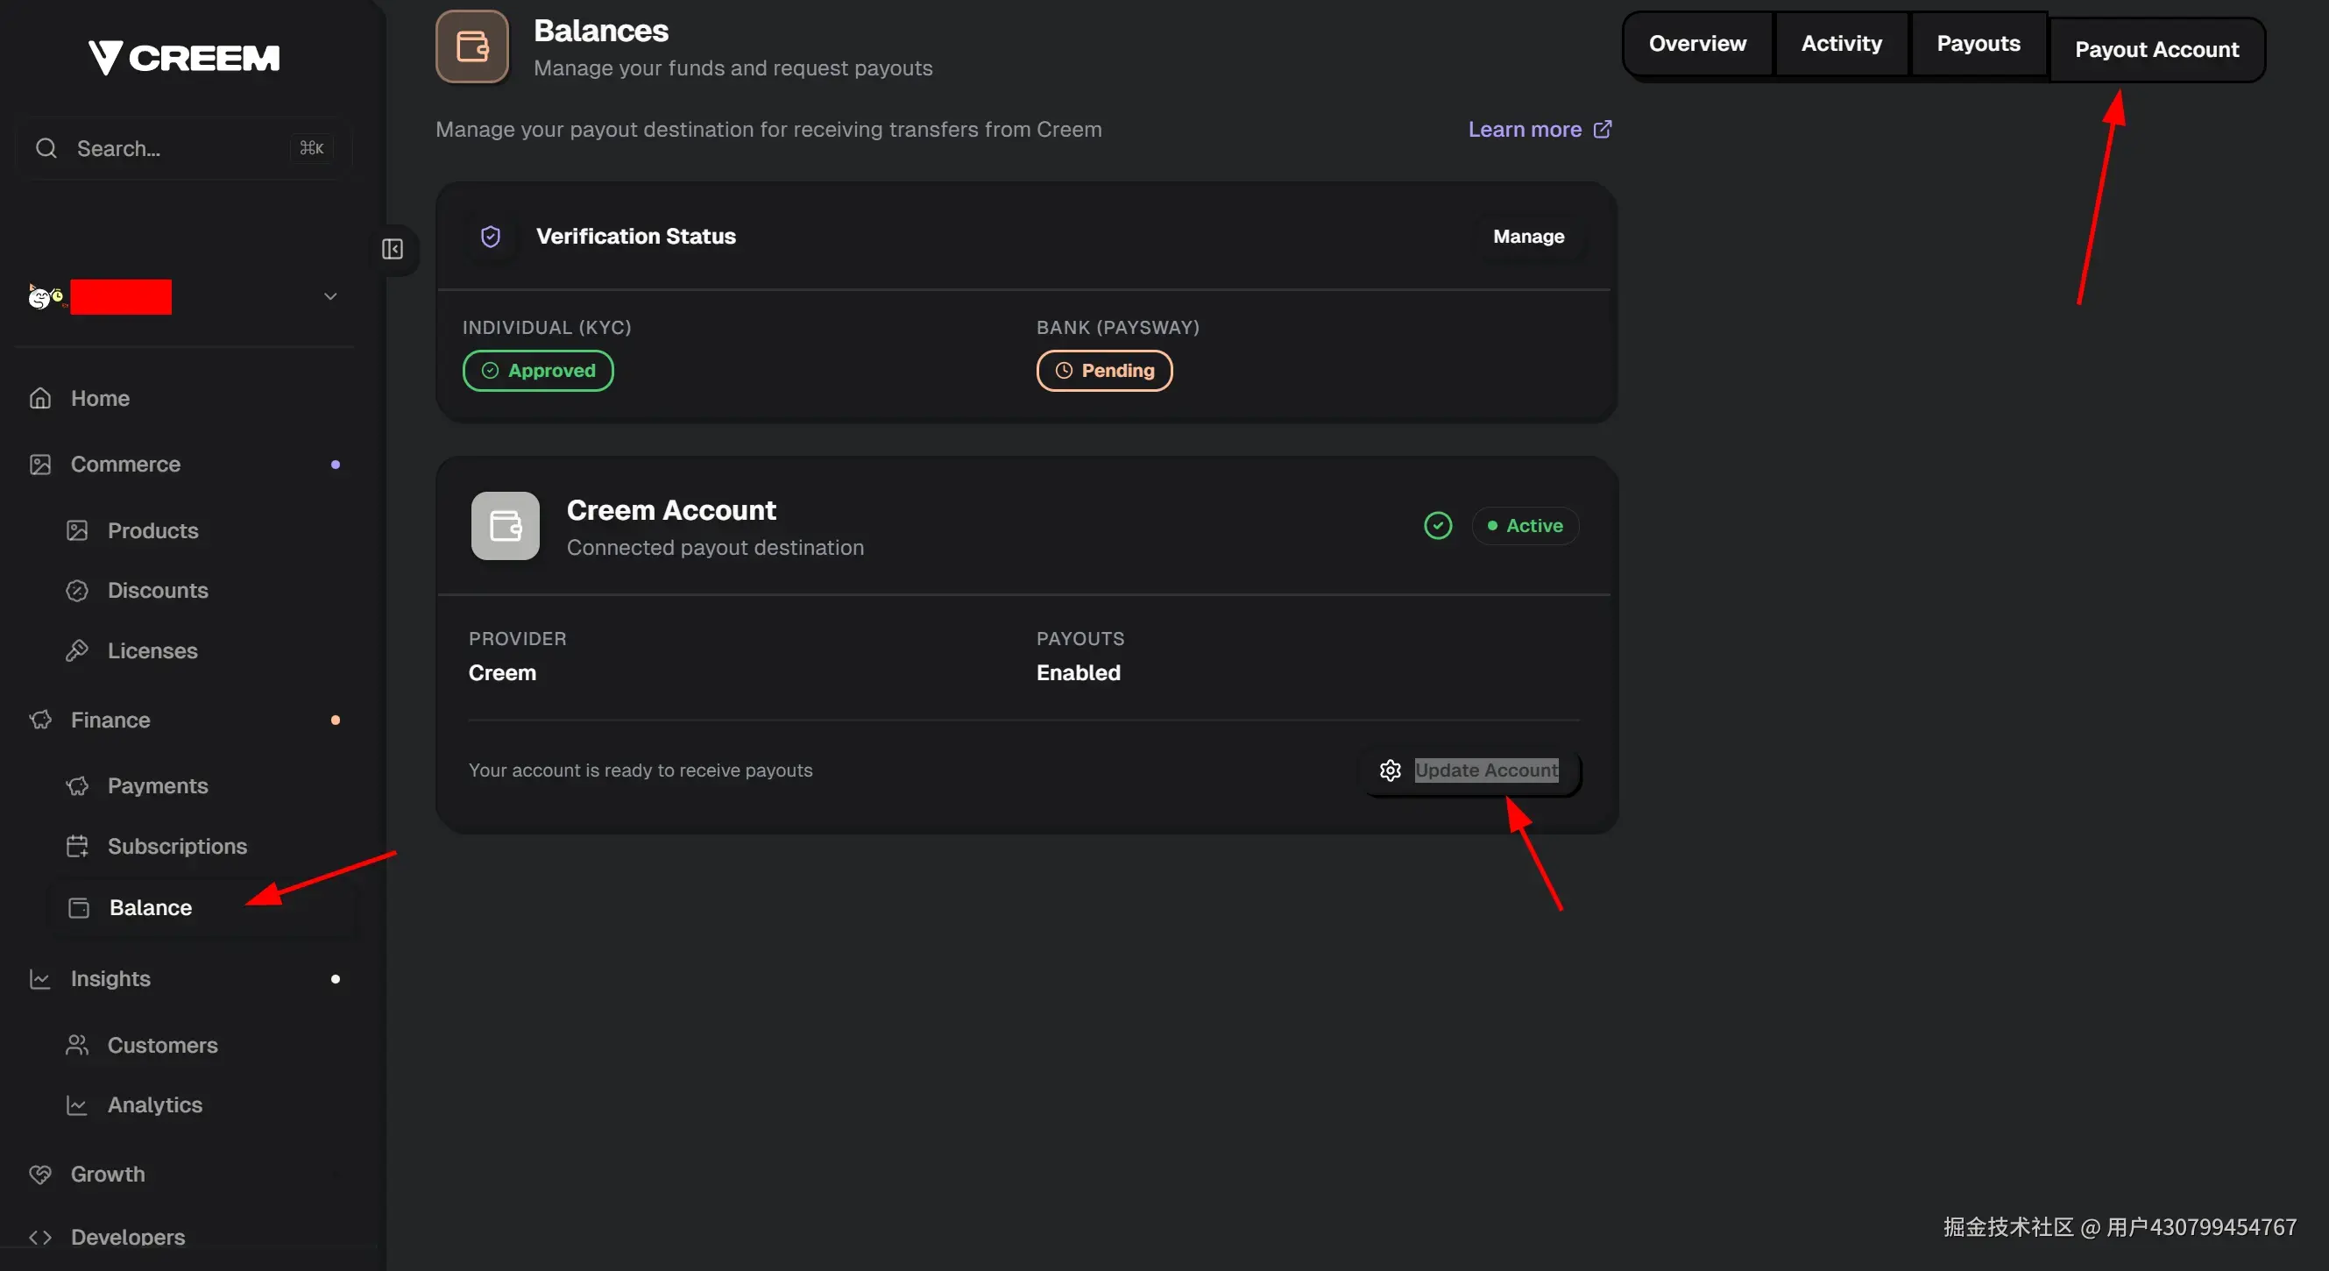Go to Home in the sidebar
Viewport: 2329px width, 1271px height.
[x=184, y=398]
